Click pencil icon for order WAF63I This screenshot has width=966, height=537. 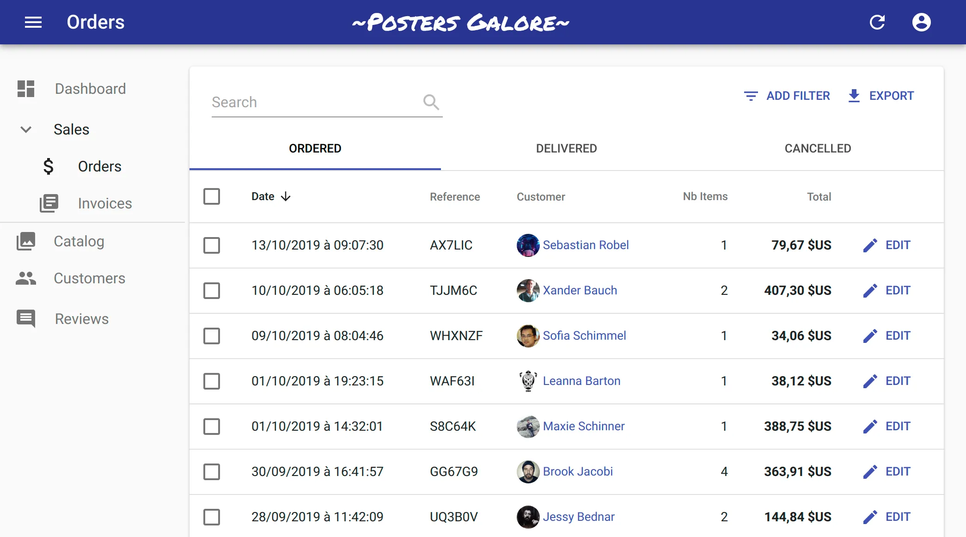point(870,381)
